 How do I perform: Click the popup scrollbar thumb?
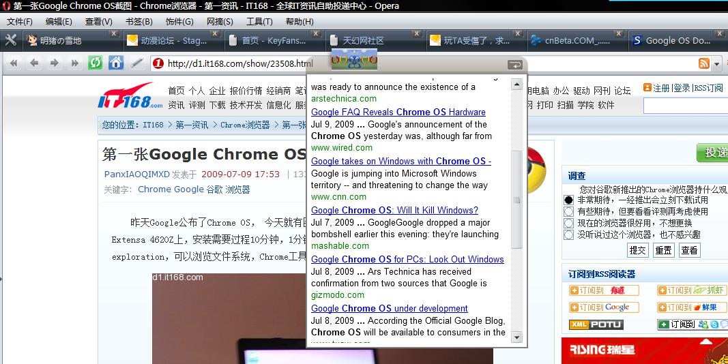(x=516, y=200)
